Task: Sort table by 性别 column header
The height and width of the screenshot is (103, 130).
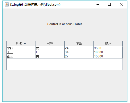Action: click(50, 44)
